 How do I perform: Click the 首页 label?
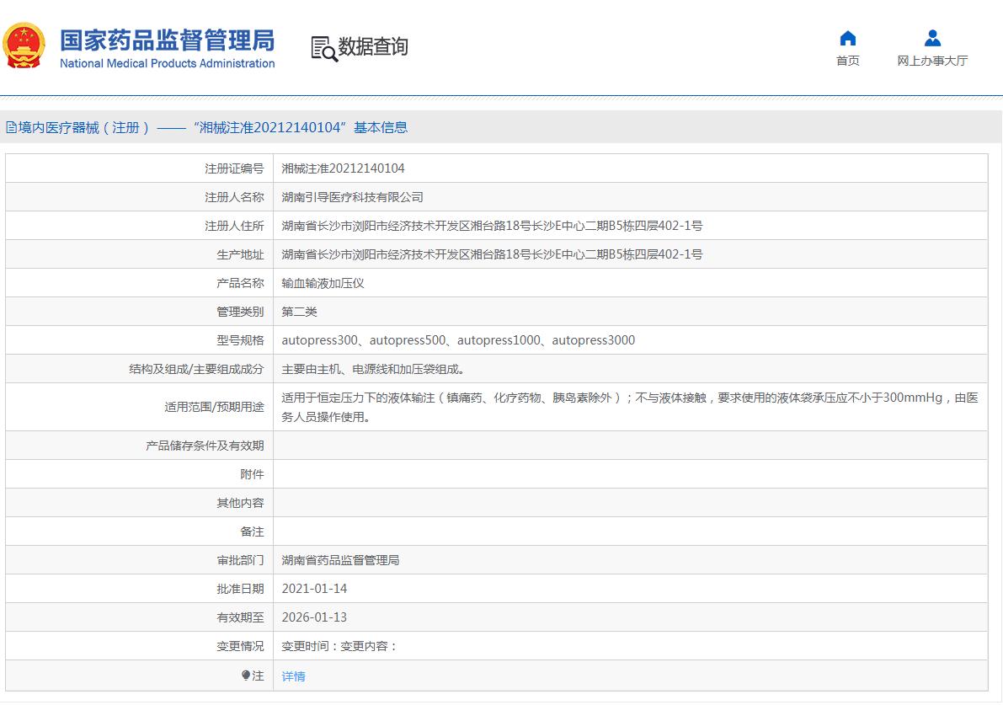tap(847, 61)
